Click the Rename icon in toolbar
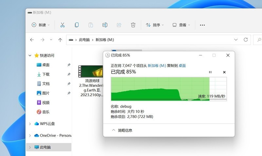262x156 pixels. tap(105, 25)
